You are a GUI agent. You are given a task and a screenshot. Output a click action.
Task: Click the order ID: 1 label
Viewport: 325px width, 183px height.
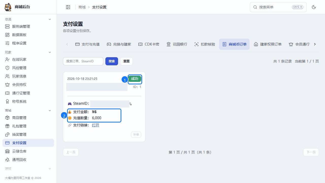[137, 87]
